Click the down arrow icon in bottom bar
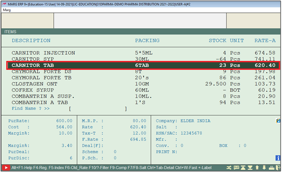The width and height of the screenshot is (282, 172). pyautogui.click(x=264, y=168)
